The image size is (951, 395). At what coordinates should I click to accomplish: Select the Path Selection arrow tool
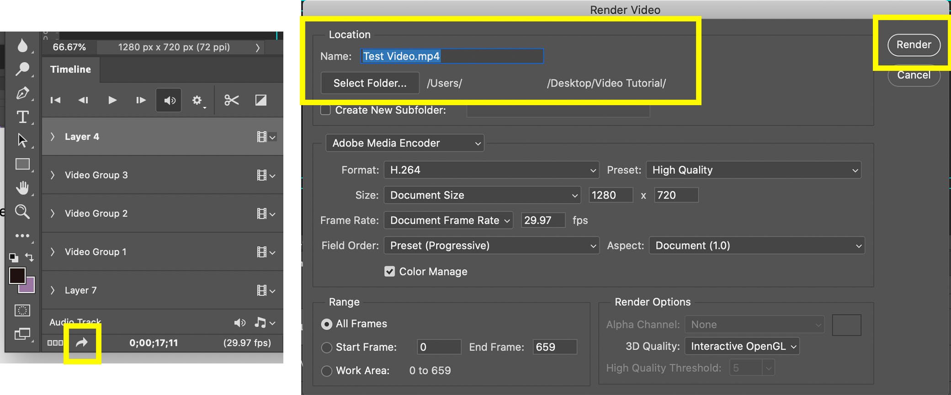[22, 140]
